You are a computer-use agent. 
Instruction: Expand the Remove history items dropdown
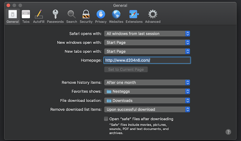coord(147,82)
